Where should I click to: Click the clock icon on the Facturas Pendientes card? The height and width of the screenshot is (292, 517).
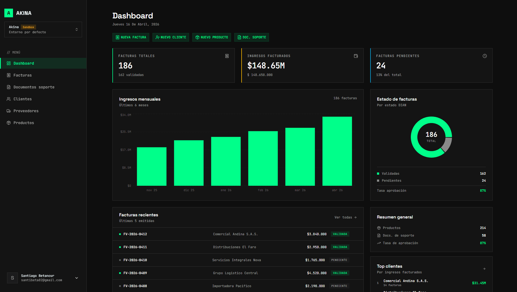485,56
